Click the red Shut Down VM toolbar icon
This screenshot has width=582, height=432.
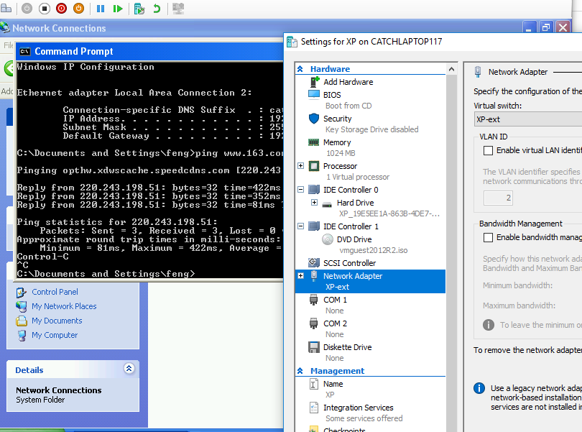click(x=61, y=9)
